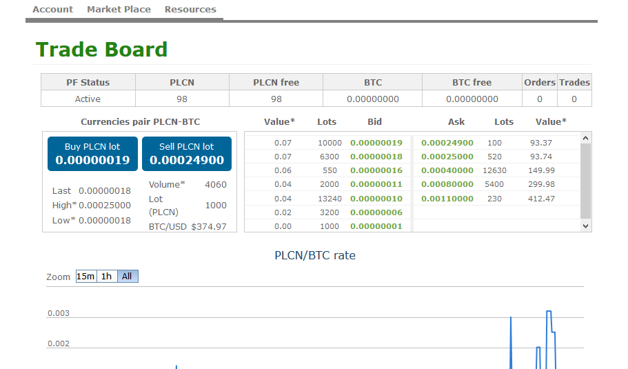Set chart zoom to 15m
Viewport: 628px width, 369px height.
pos(86,277)
